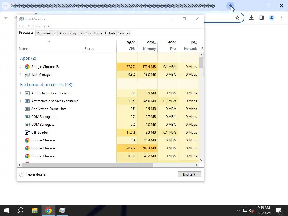Select COM Surrogate using 1.3 MB
This screenshot has height=216, width=288.
[x=108, y=125]
